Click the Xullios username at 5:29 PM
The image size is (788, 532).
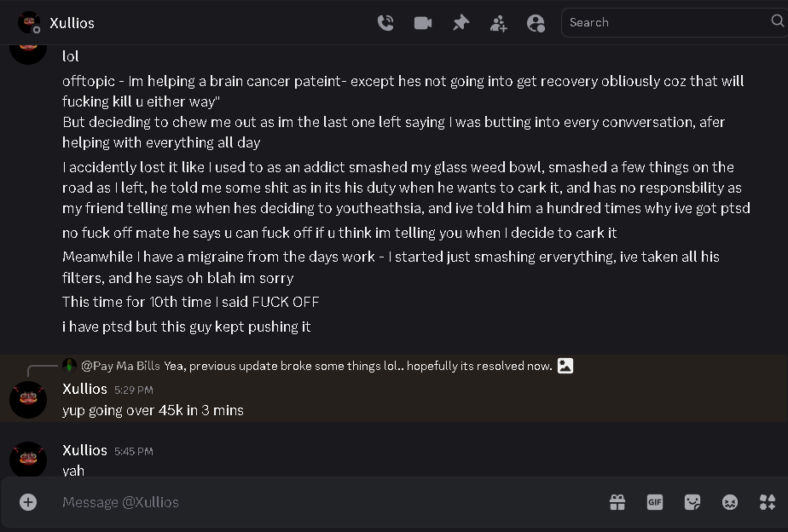click(84, 389)
